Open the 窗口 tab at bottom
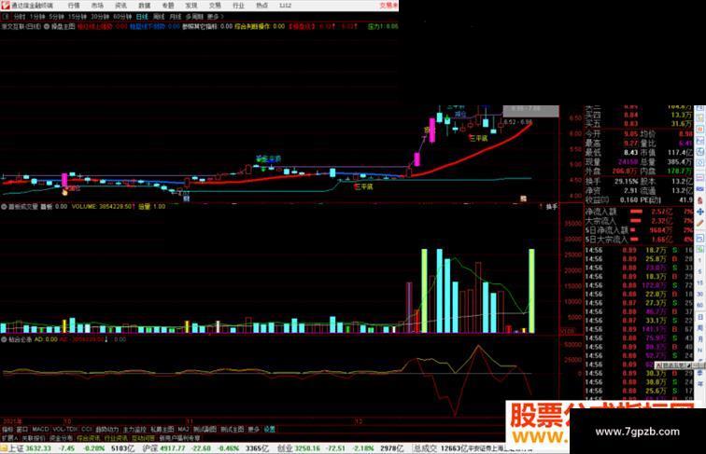The height and width of the screenshot is (454, 706). tap(22, 429)
